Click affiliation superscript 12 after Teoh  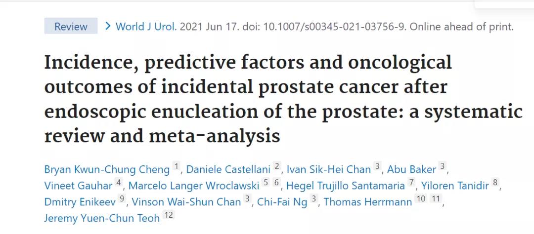tap(169, 215)
